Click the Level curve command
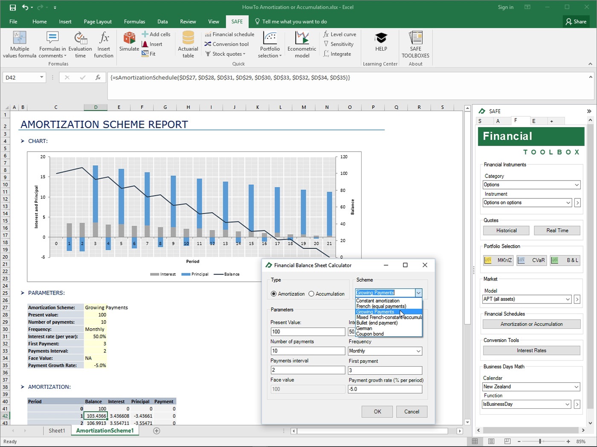The image size is (597, 447). [x=339, y=34]
